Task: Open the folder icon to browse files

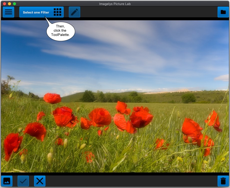Action: 223,12
